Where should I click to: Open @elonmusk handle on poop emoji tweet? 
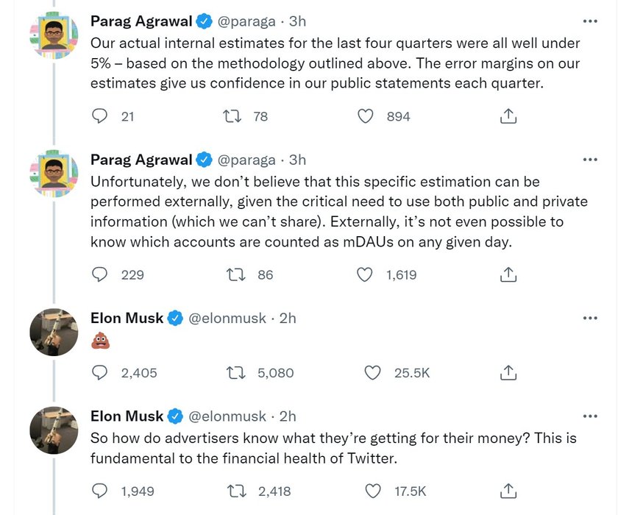228,318
